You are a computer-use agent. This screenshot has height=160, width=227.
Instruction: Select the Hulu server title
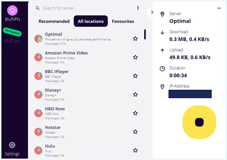tap(50, 146)
